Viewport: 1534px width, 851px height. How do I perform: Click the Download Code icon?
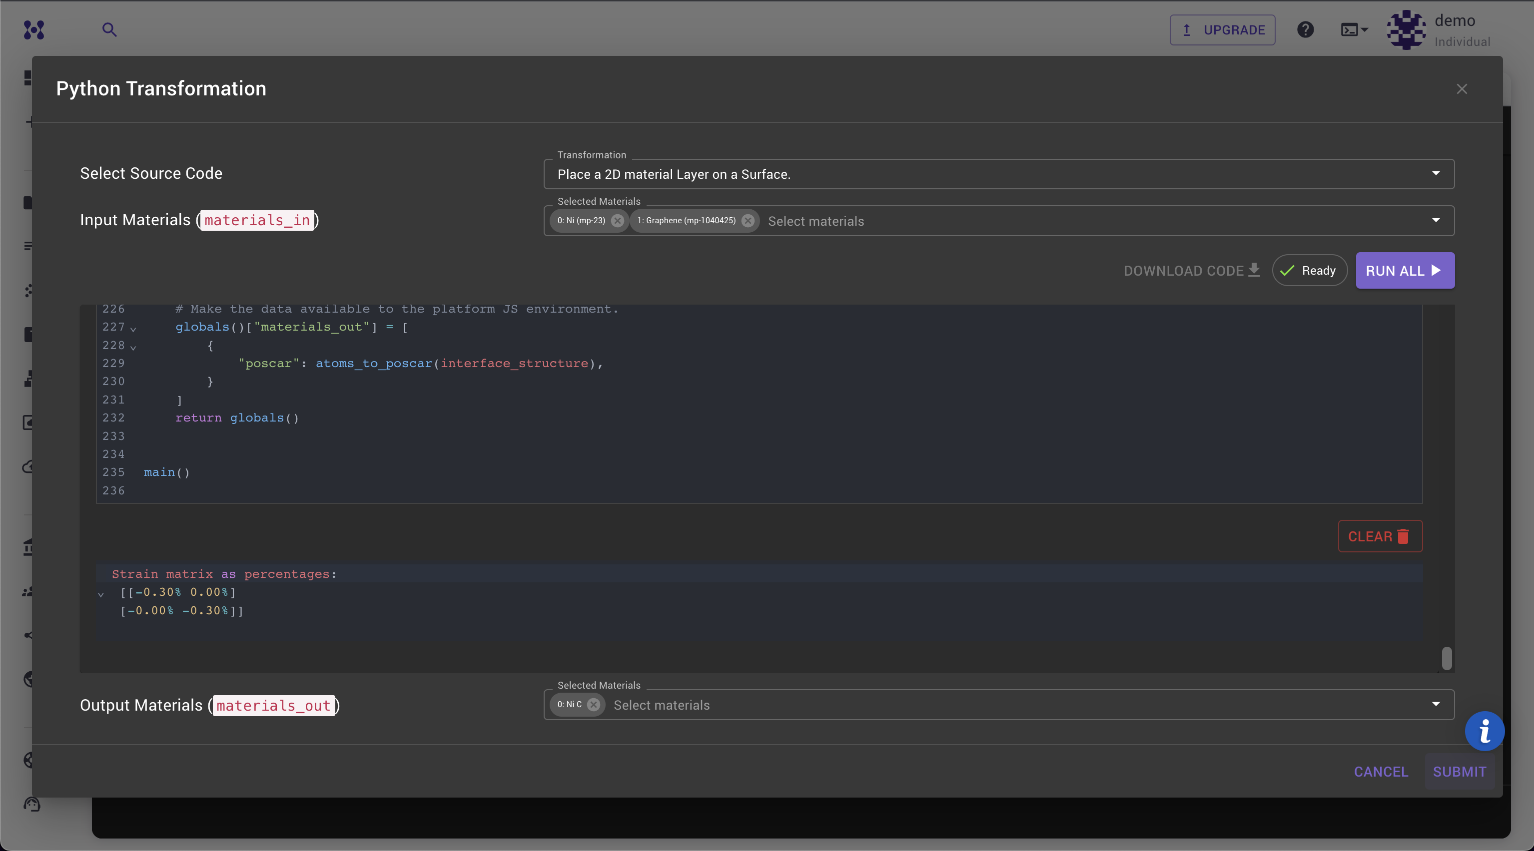[1255, 270]
